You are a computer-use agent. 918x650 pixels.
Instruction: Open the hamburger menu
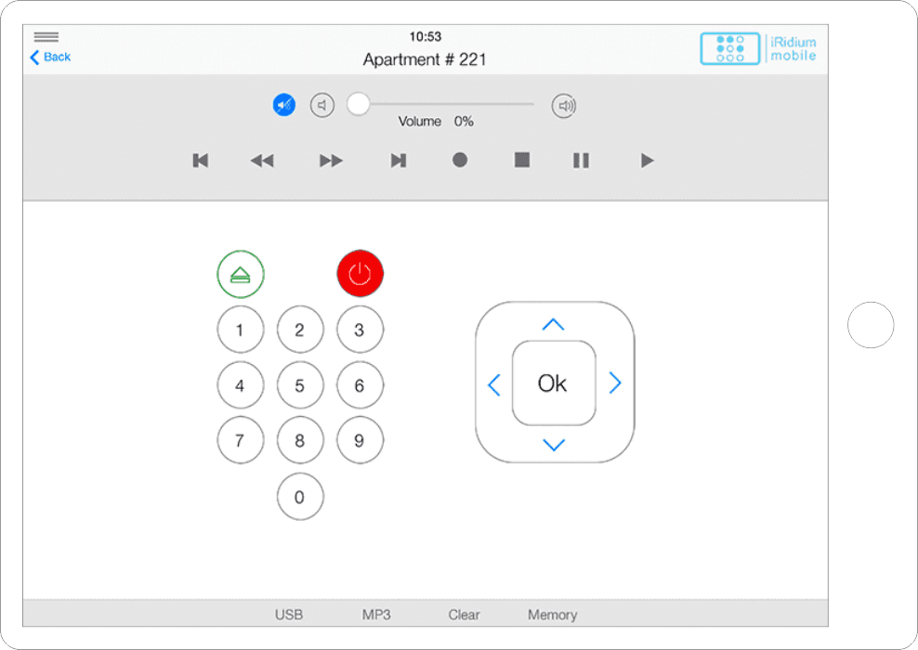pyautogui.click(x=46, y=37)
